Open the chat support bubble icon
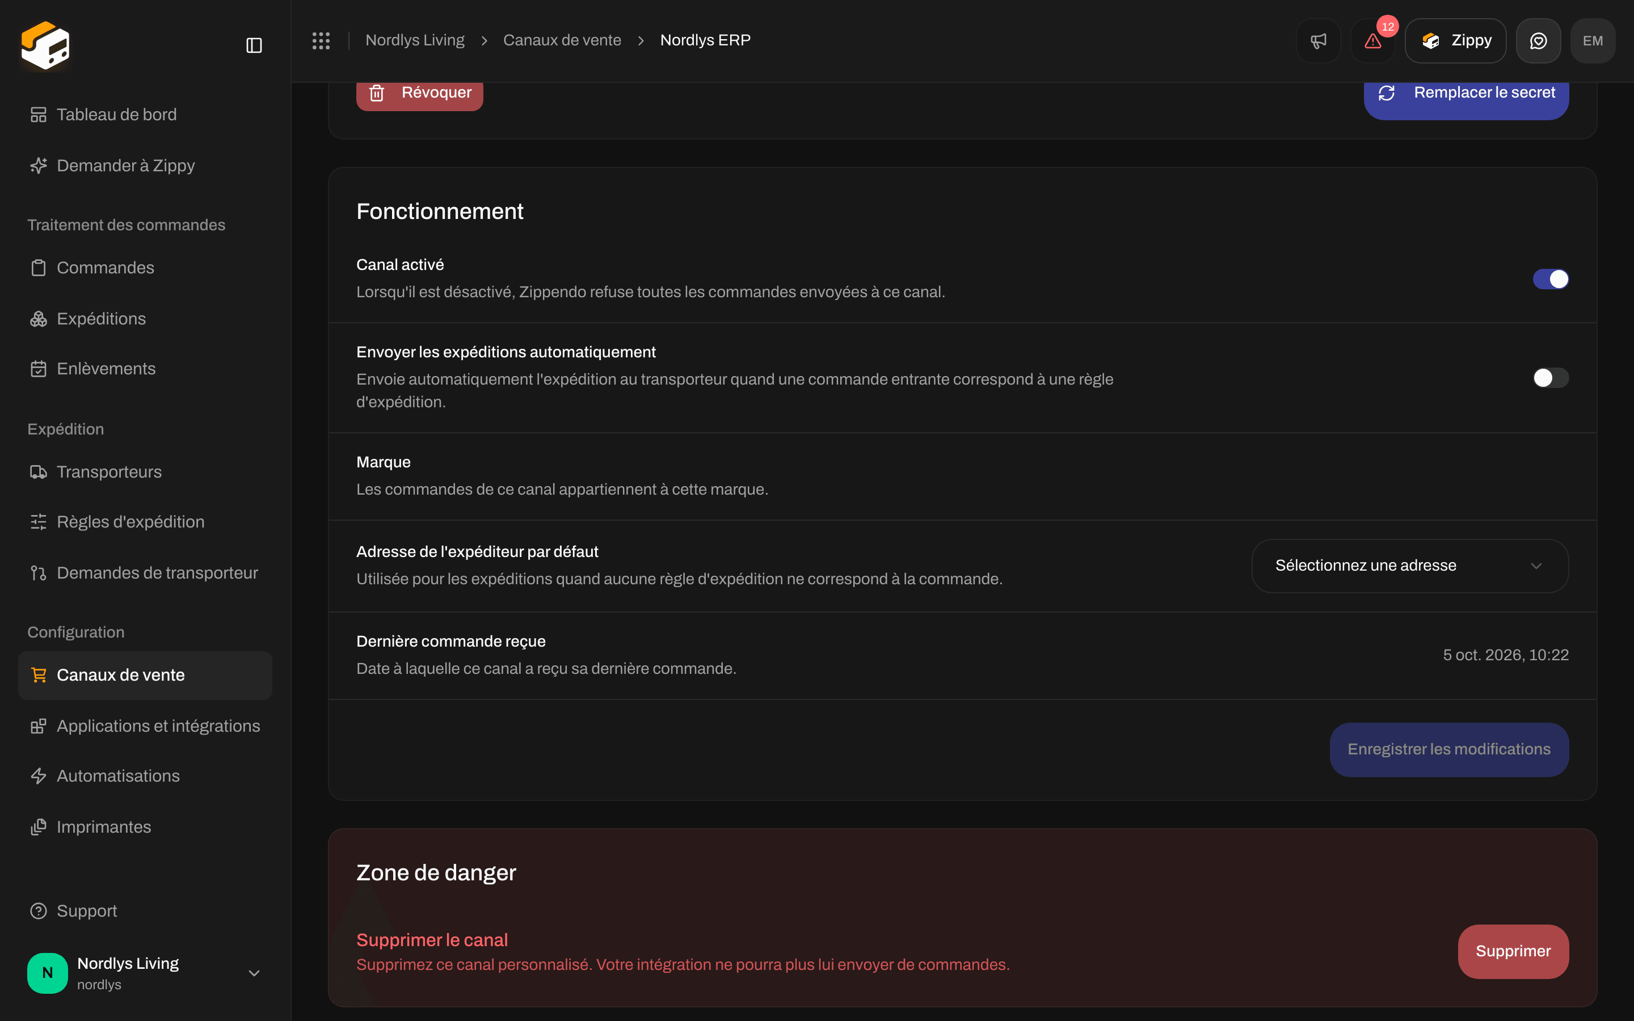This screenshot has height=1021, width=1634. pos(1538,40)
